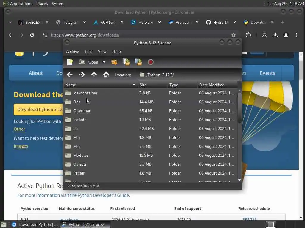Click Events in python.org navigation
Screen dimensions: 305x228
click(267, 73)
